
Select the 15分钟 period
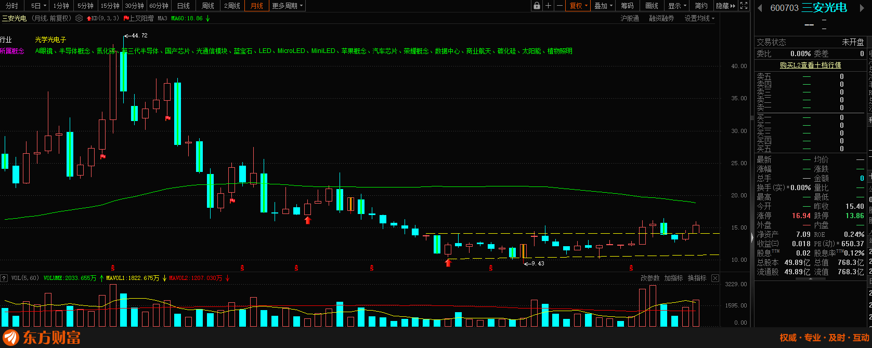point(110,6)
